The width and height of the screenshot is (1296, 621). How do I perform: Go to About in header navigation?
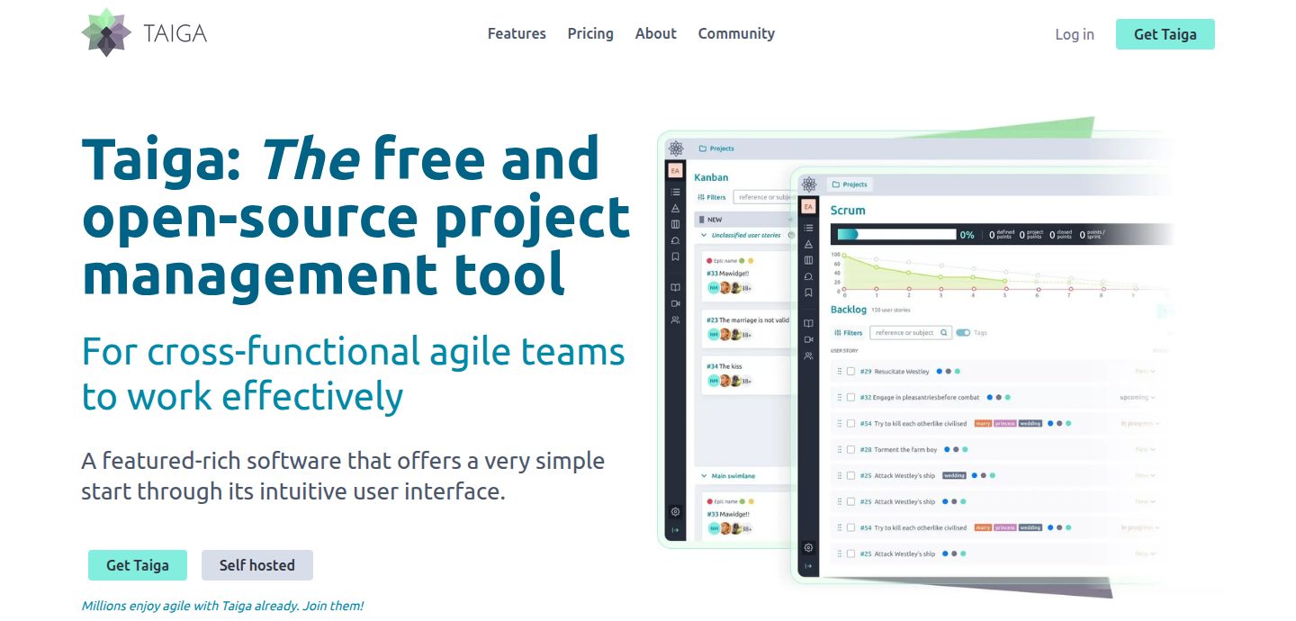pos(656,33)
